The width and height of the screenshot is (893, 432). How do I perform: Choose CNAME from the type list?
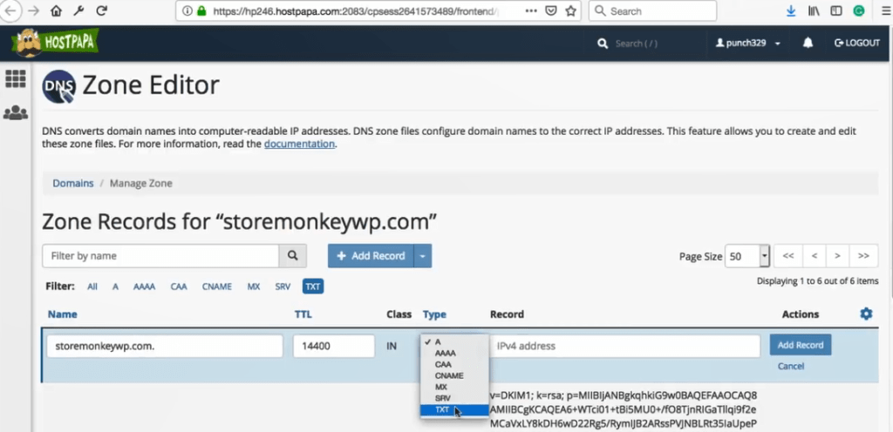click(454, 375)
